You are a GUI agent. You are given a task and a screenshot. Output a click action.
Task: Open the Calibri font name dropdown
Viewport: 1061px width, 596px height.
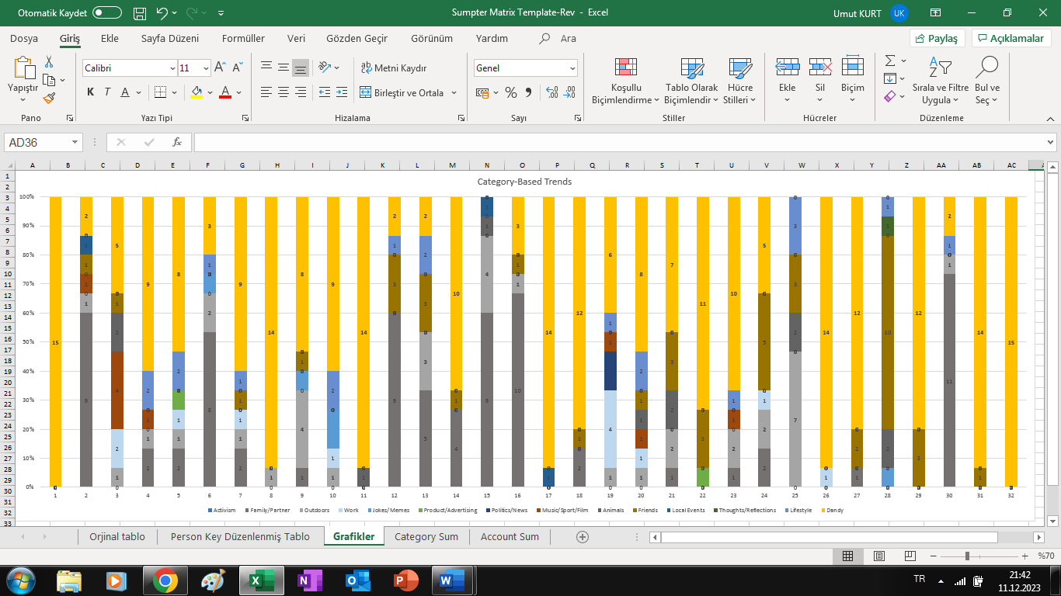[x=172, y=68]
